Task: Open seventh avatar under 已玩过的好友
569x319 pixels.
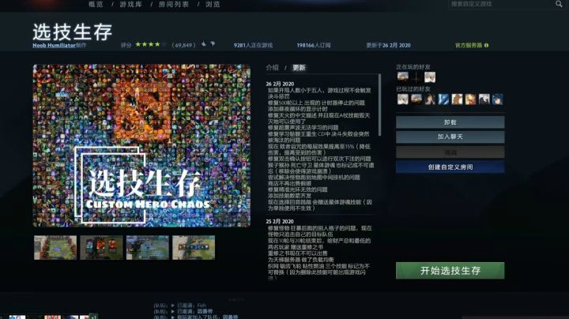Action: pos(484,99)
